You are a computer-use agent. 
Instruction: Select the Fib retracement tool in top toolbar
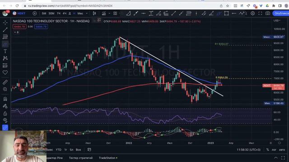[x=166, y=13]
